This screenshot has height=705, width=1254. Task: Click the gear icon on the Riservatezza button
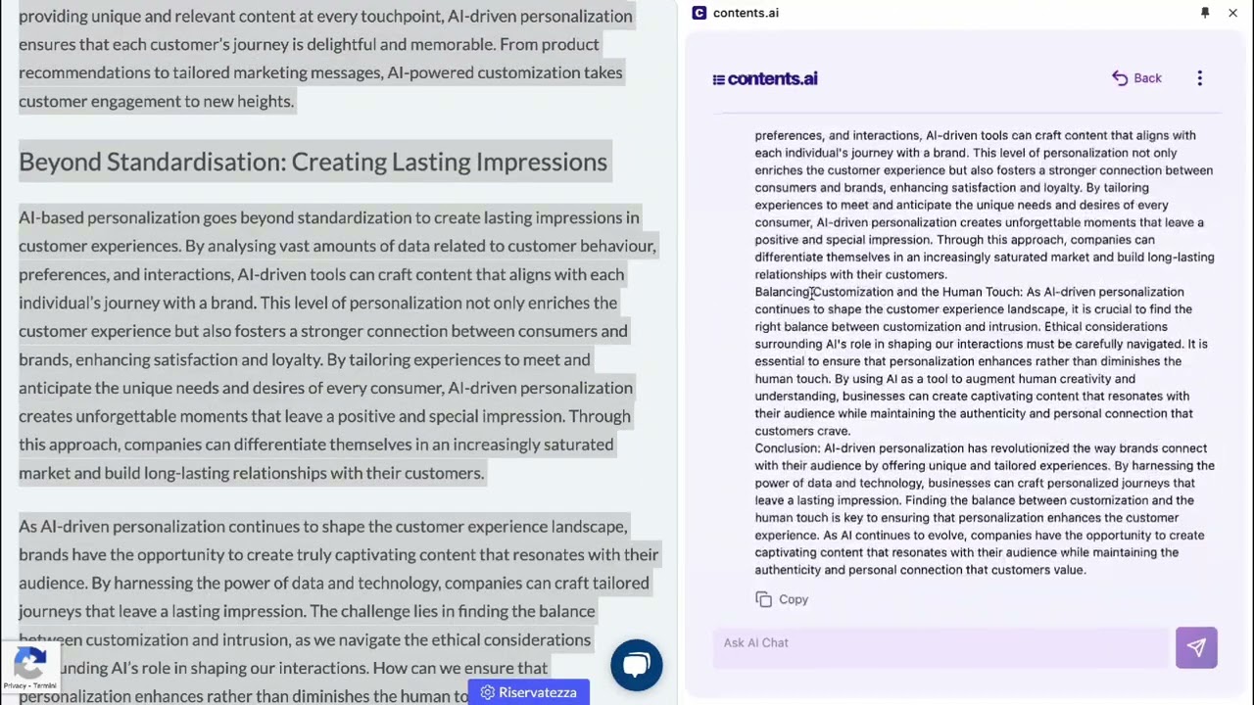click(x=487, y=692)
